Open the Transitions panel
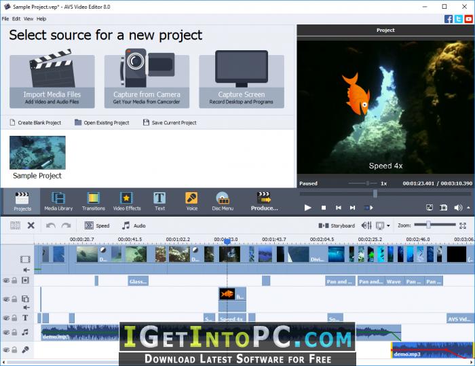This screenshot has width=475, height=366. point(94,202)
